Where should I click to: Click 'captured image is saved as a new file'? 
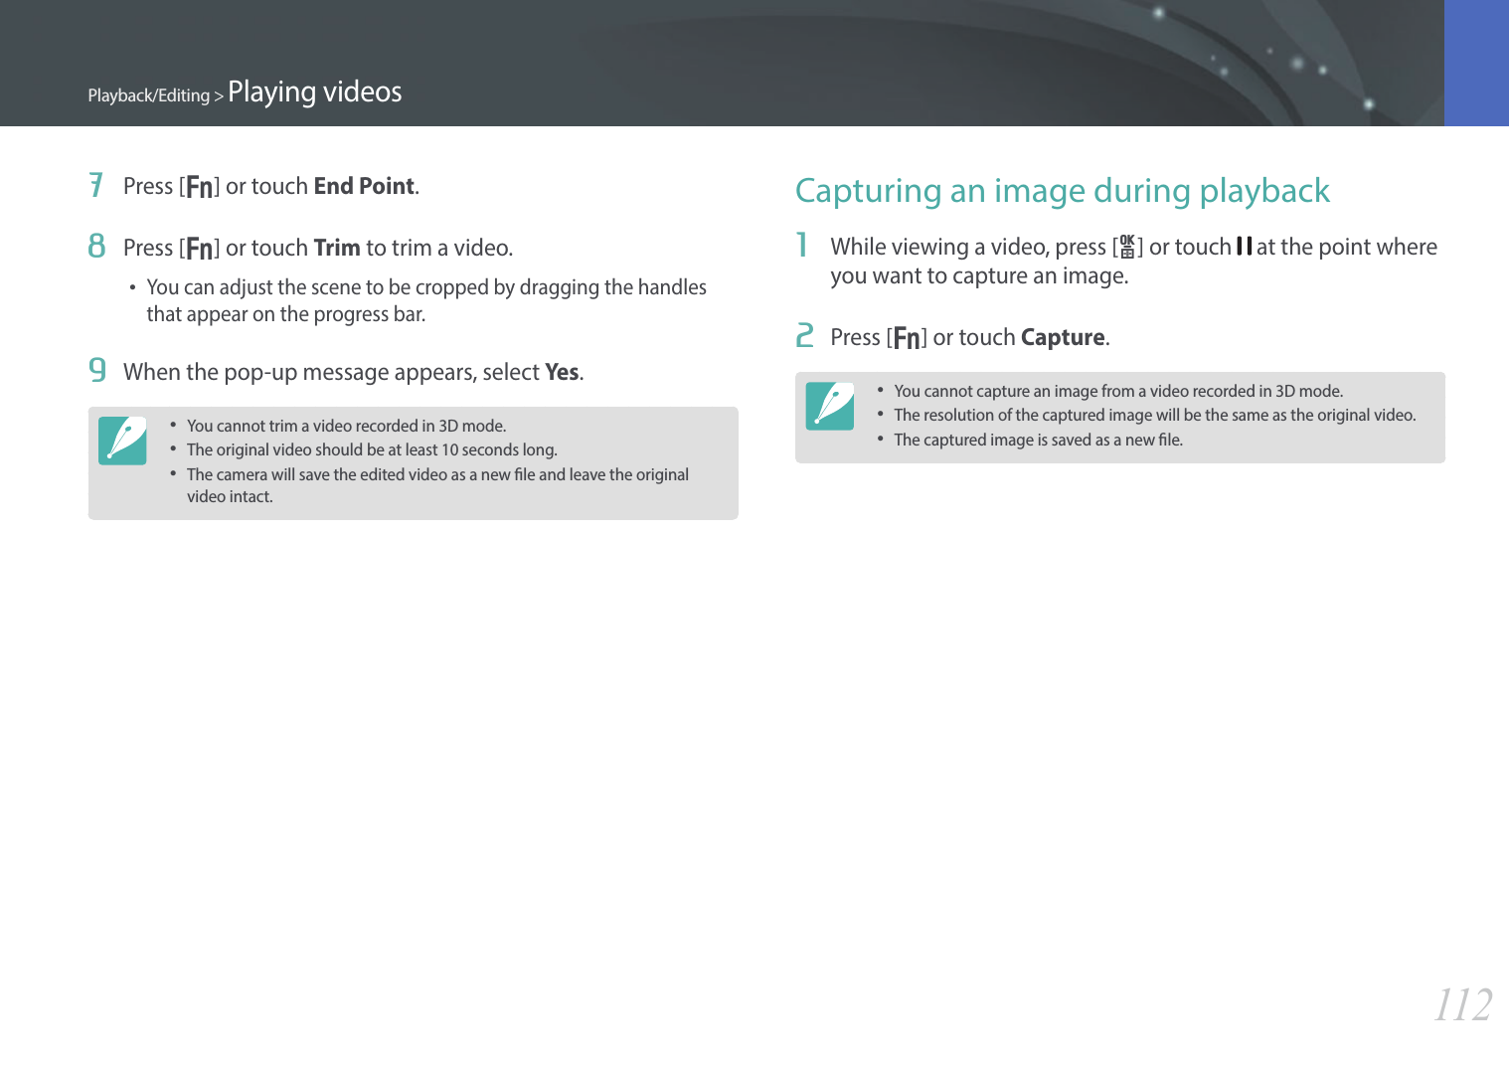(1038, 440)
